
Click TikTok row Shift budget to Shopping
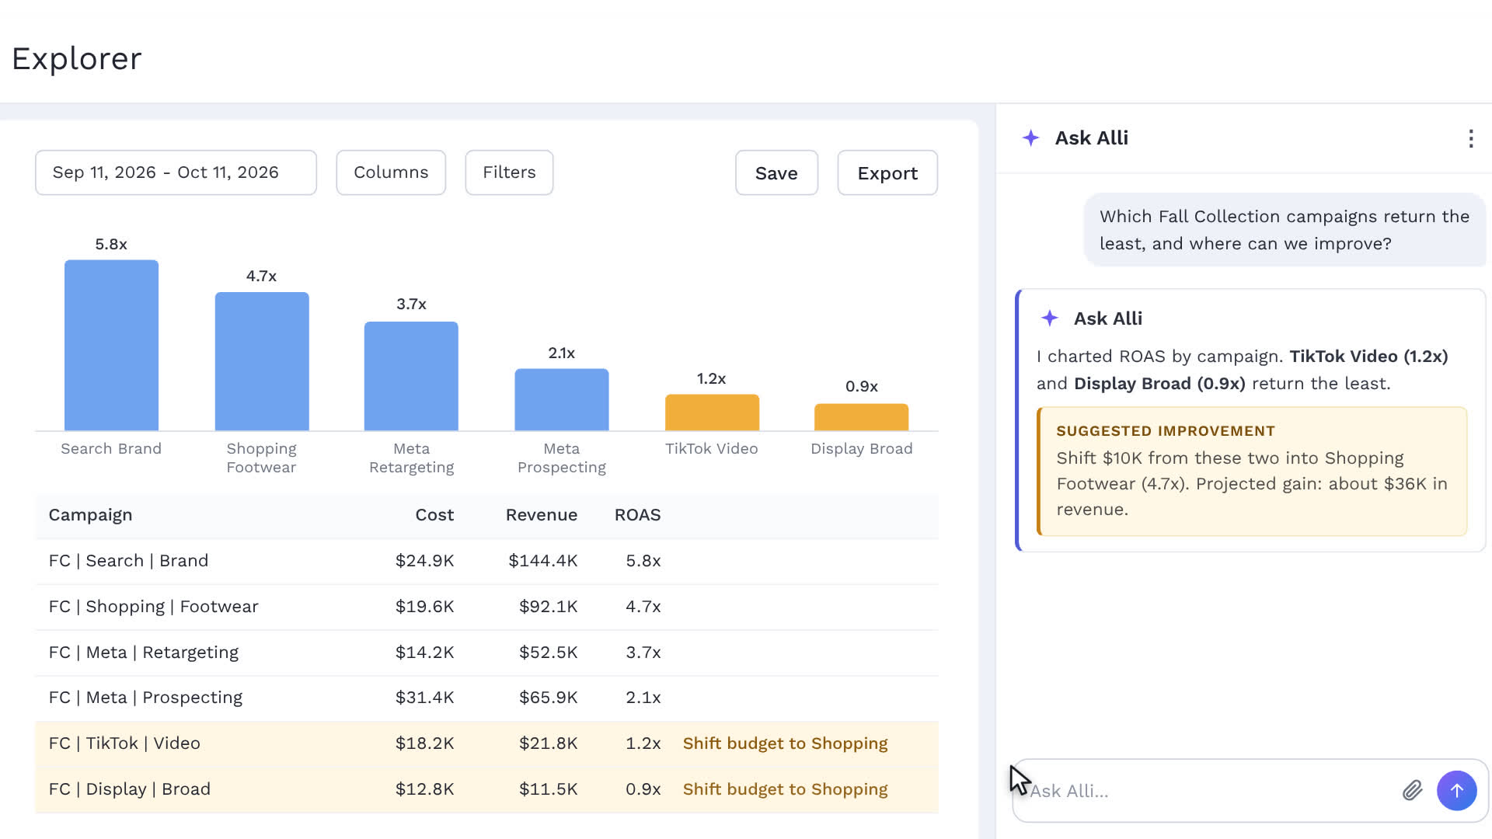[x=785, y=743]
